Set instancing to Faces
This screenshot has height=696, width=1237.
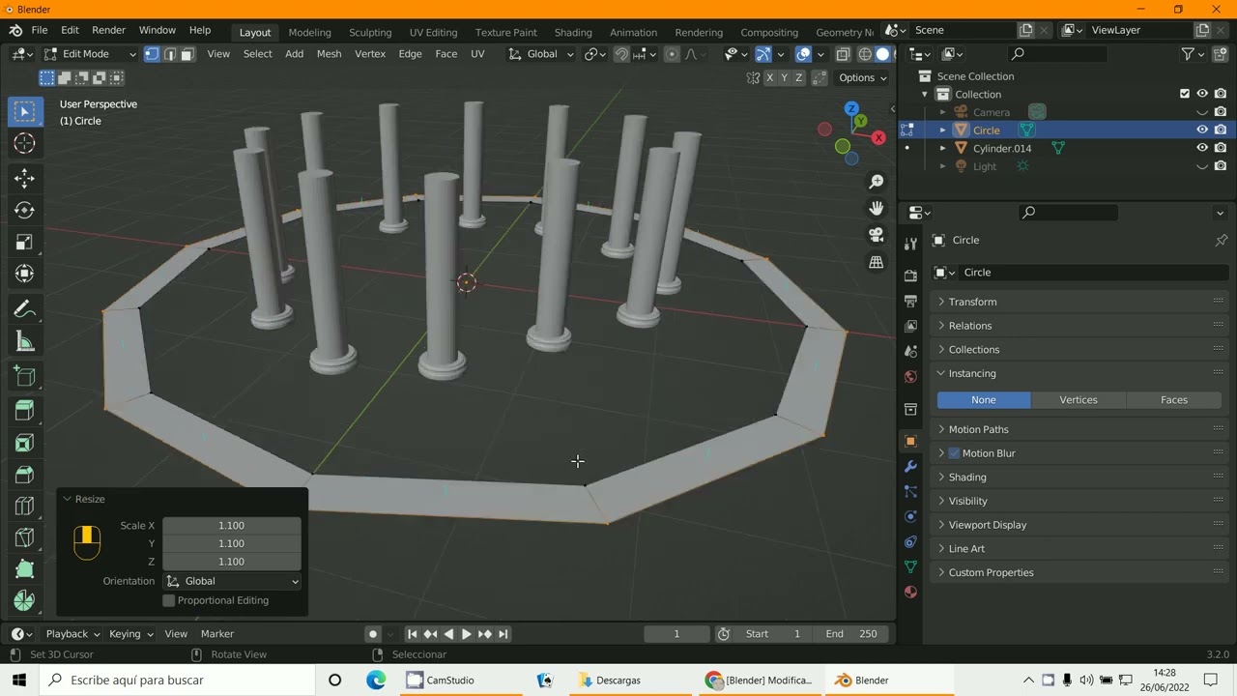[x=1174, y=400]
